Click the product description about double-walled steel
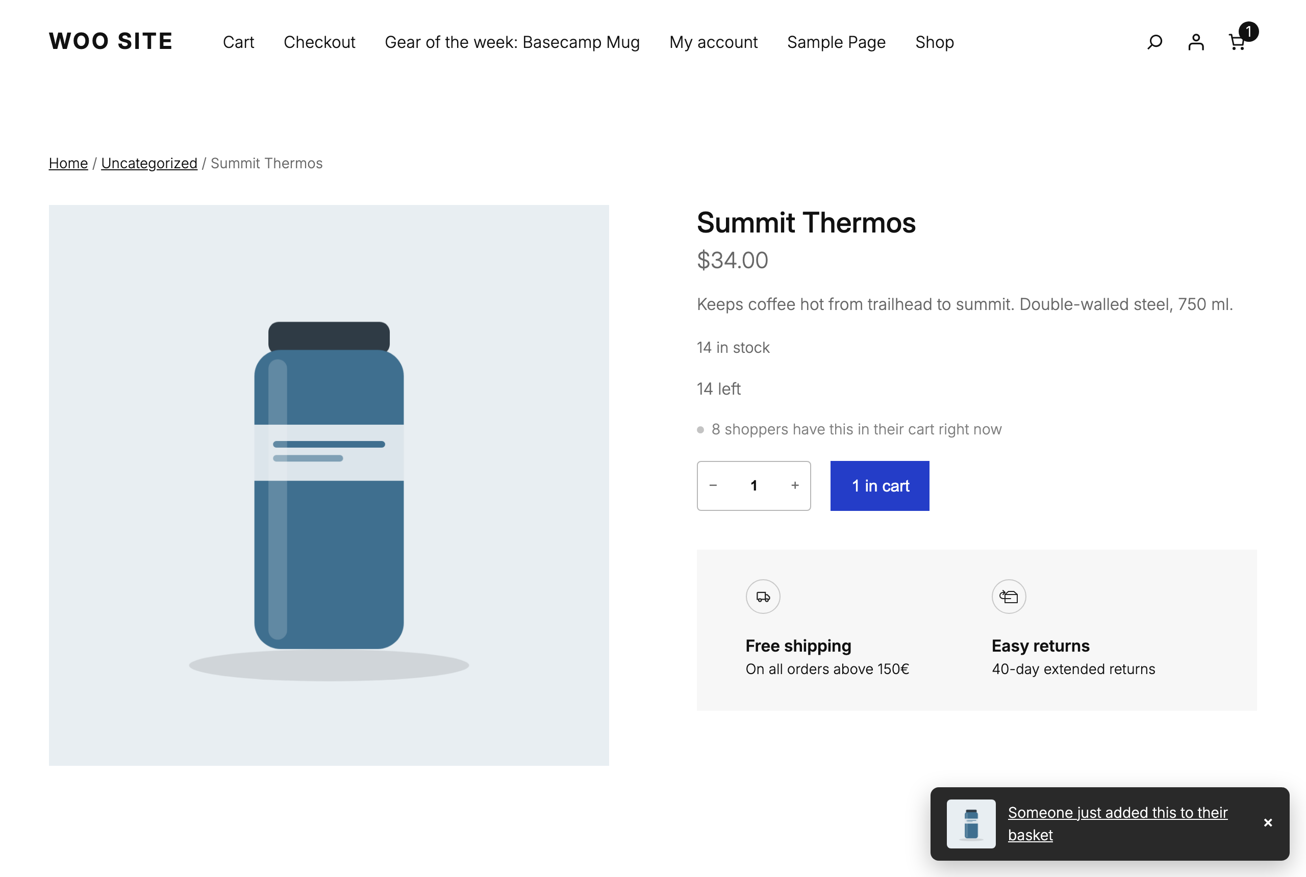Screen dimensions: 1306x877 965,304
